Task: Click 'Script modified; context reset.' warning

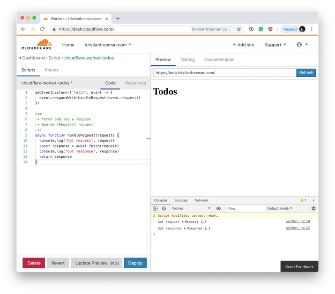Action: coord(188,216)
